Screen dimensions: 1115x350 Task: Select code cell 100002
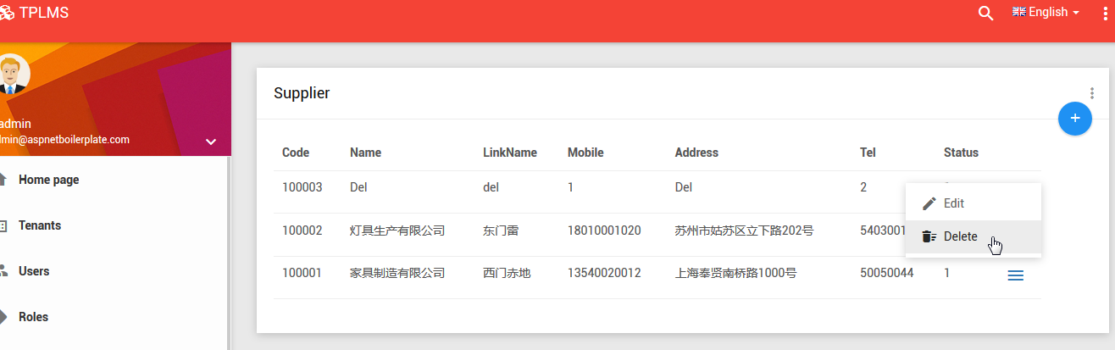pyautogui.click(x=302, y=230)
